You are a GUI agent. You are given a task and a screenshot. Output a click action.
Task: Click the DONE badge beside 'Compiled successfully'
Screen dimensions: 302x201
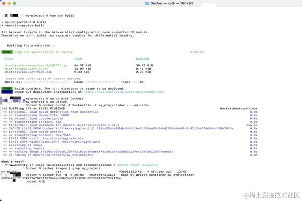click(x=7, y=52)
